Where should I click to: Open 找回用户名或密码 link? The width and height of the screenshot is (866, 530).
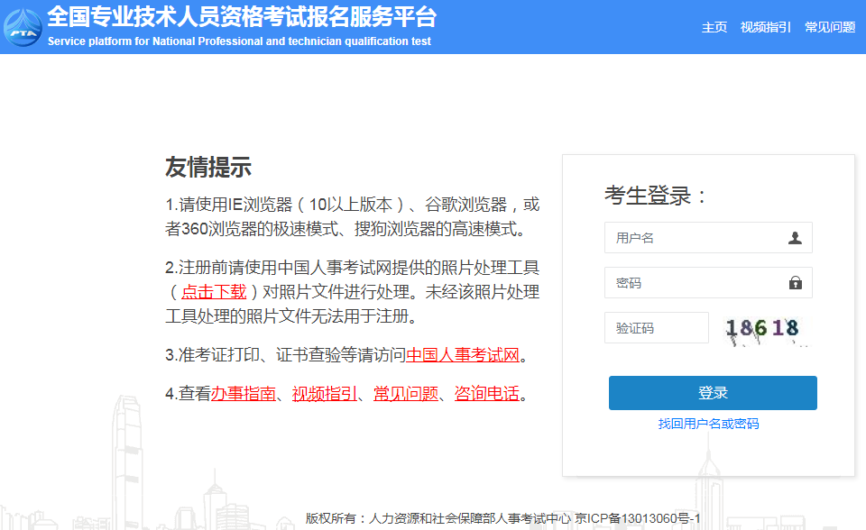click(x=708, y=424)
